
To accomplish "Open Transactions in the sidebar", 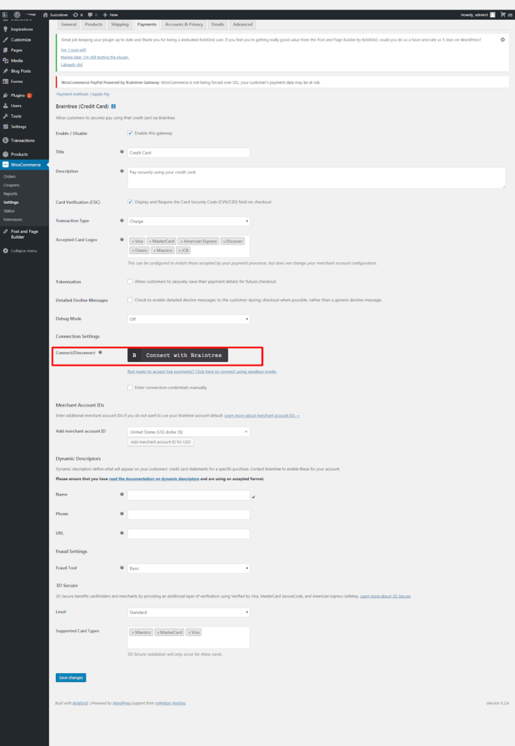I will point(24,141).
